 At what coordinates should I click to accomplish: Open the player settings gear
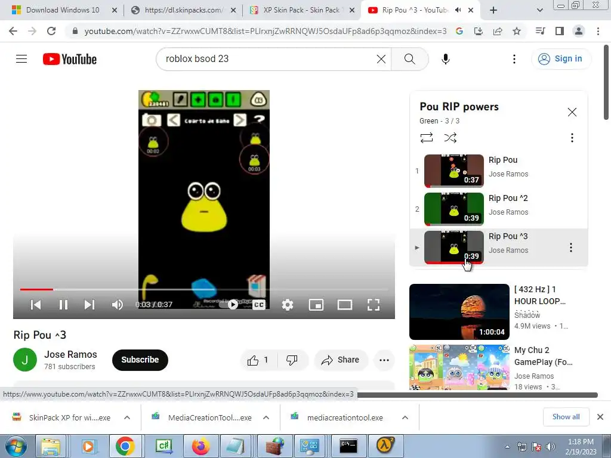pyautogui.click(x=287, y=305)
